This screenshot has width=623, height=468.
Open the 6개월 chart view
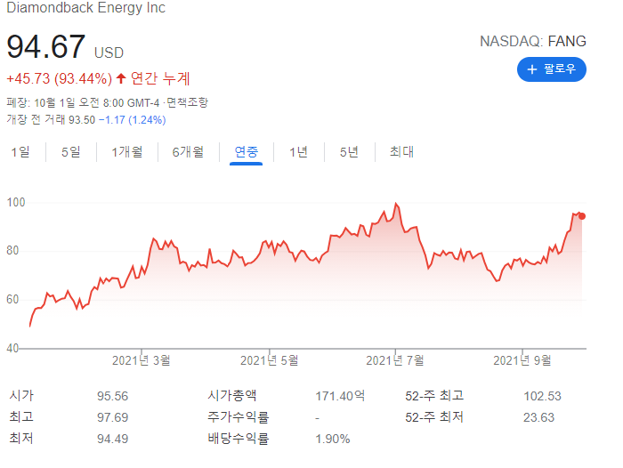click(x=188, y=152)
